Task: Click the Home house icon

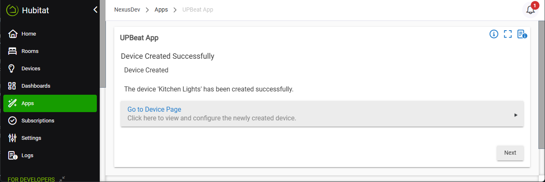Action: (13, 34)
